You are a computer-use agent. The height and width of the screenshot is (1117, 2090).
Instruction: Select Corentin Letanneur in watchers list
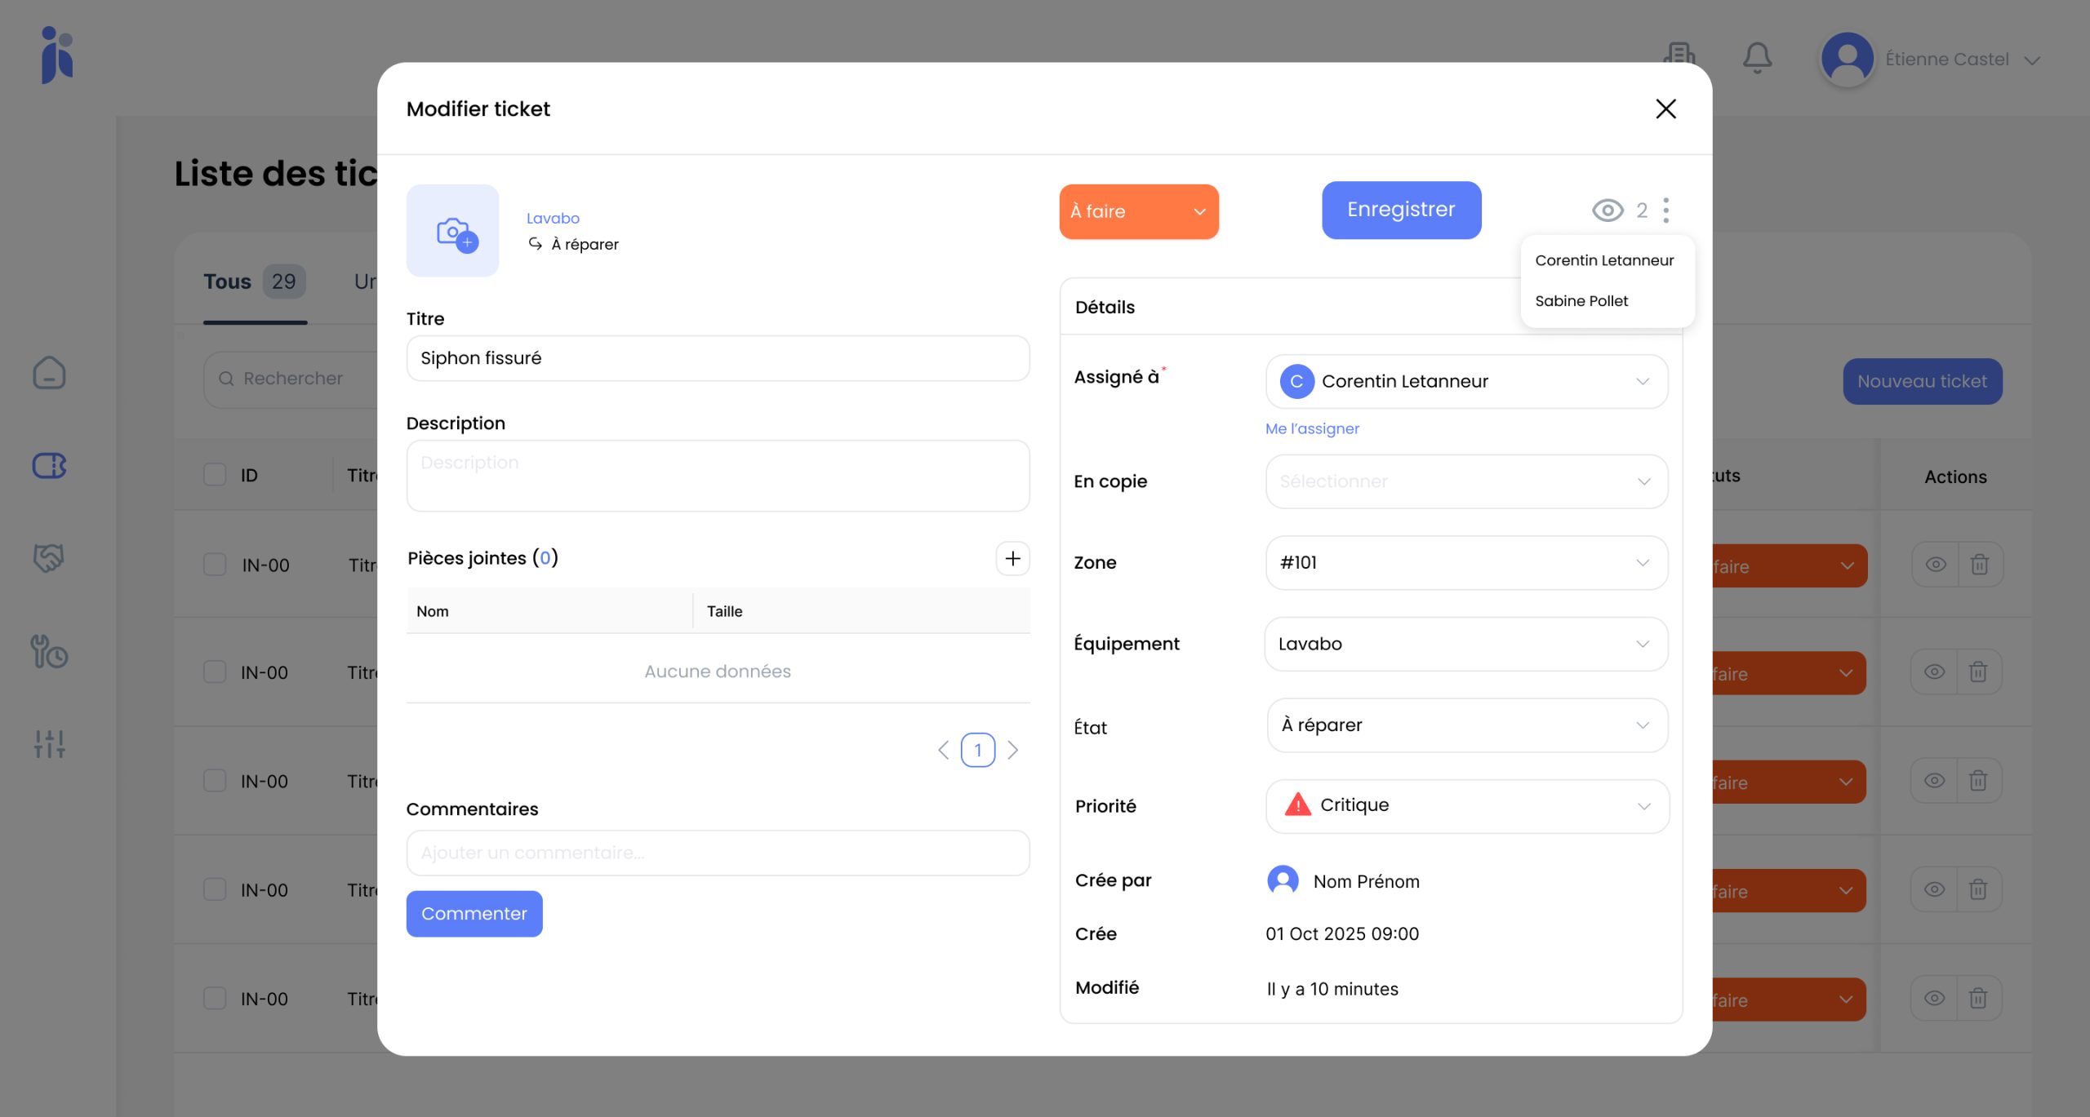point(1604,260)
